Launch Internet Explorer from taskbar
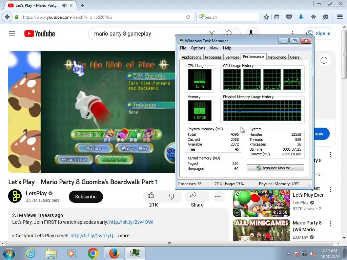The image size is (347, 260). click(30, 253)
